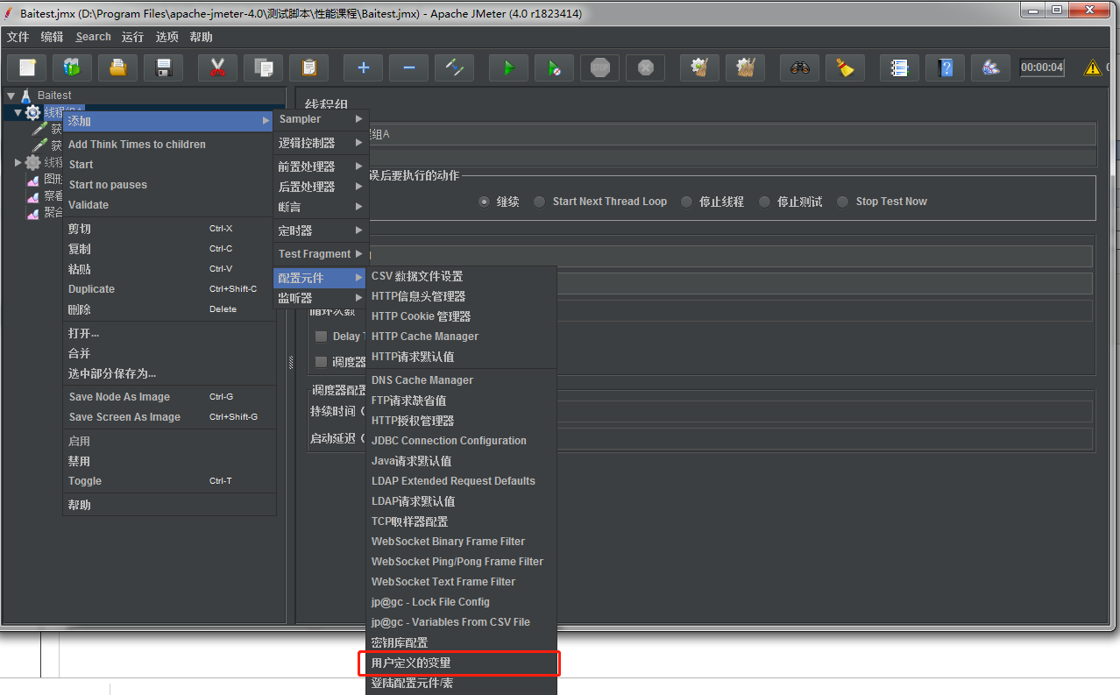Open the 运行 menu in menu bar
The image size is (1120, 695).
[132, 37]
